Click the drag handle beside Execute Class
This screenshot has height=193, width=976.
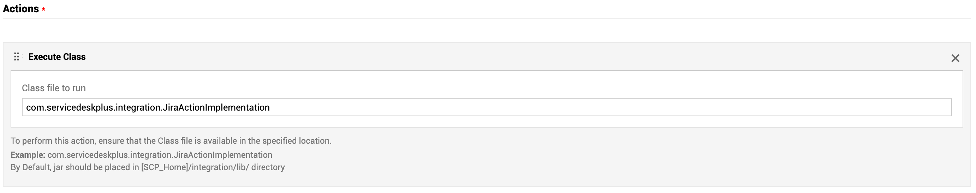pos(16,57)
